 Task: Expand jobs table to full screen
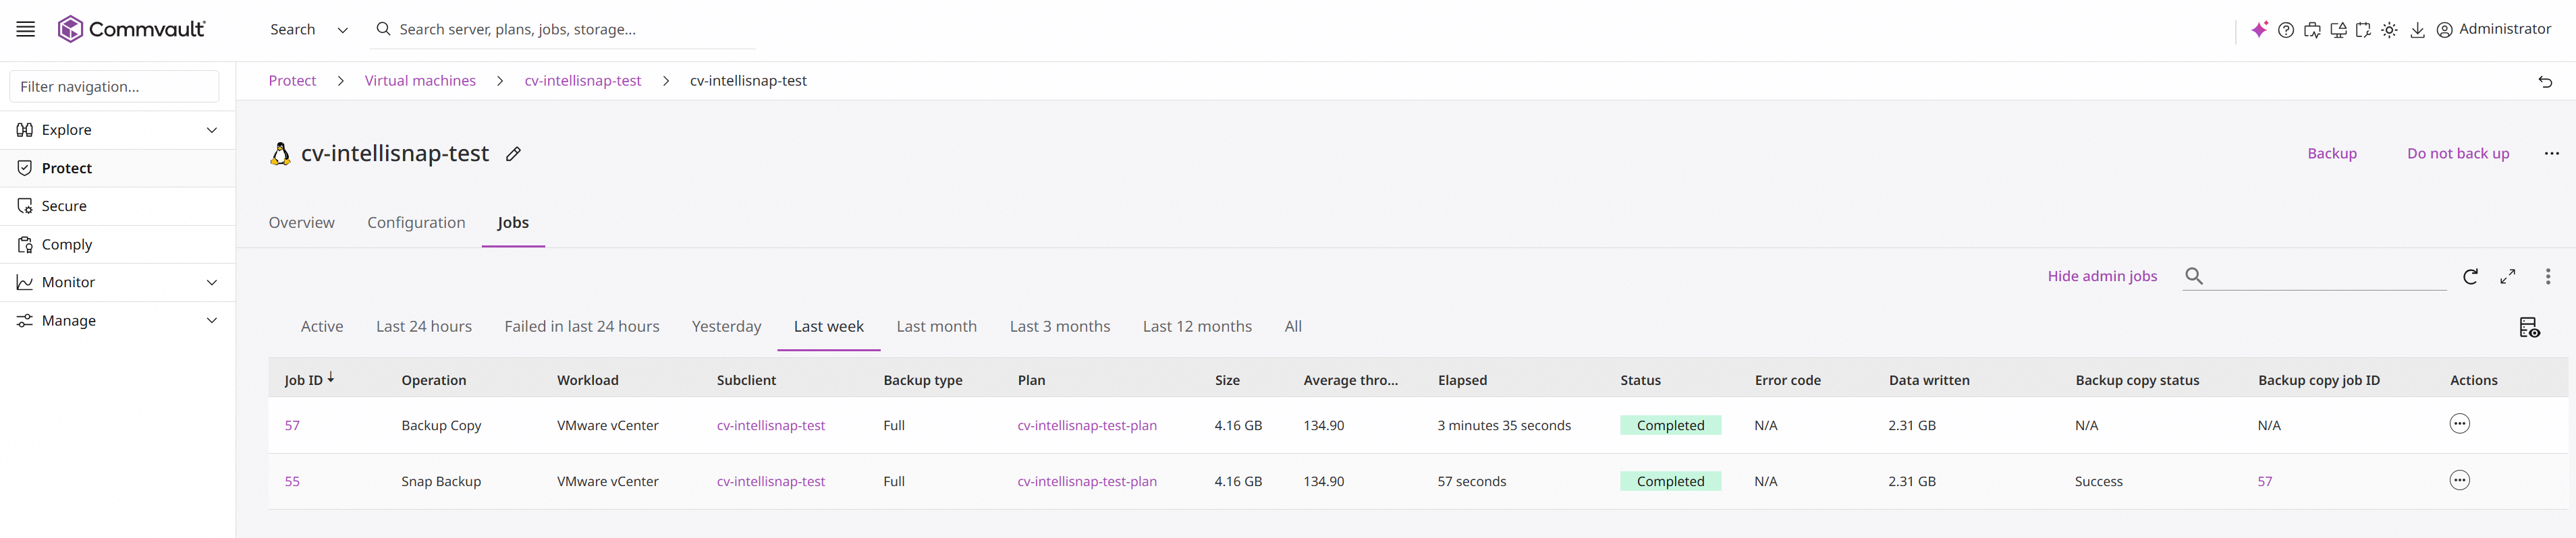(x=2508, y=276)
